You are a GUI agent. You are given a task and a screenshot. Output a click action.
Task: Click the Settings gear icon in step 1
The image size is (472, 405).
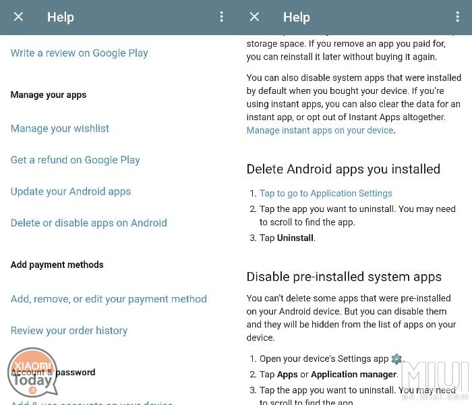396,359
